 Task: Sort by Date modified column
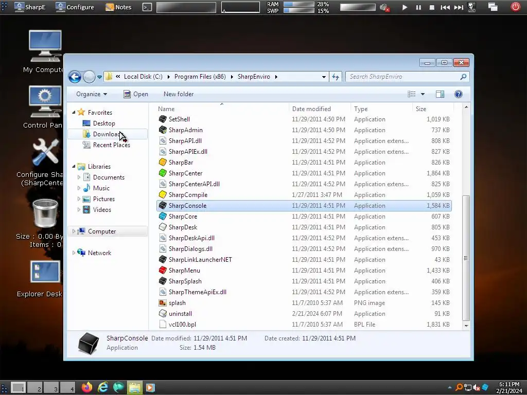tap(320, 109)
